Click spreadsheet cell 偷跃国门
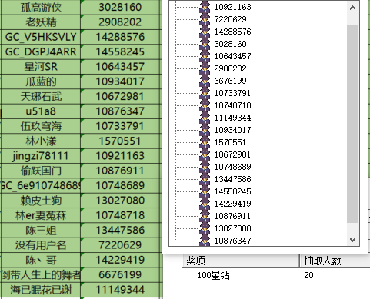The width and height of the screenshot is (370, 299). coord(41,171)
